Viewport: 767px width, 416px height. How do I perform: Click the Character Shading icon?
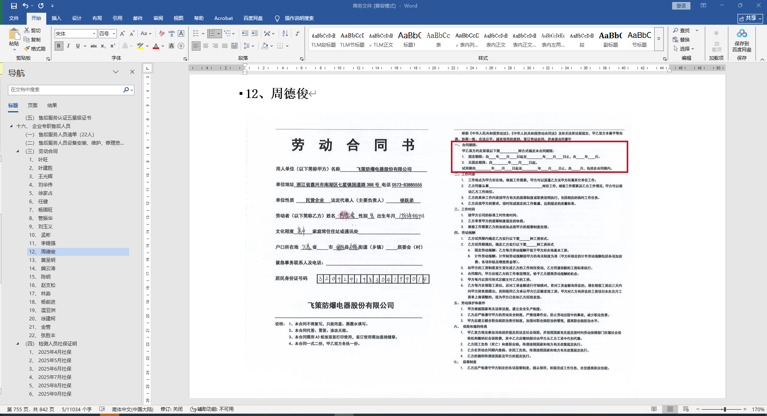171,46
